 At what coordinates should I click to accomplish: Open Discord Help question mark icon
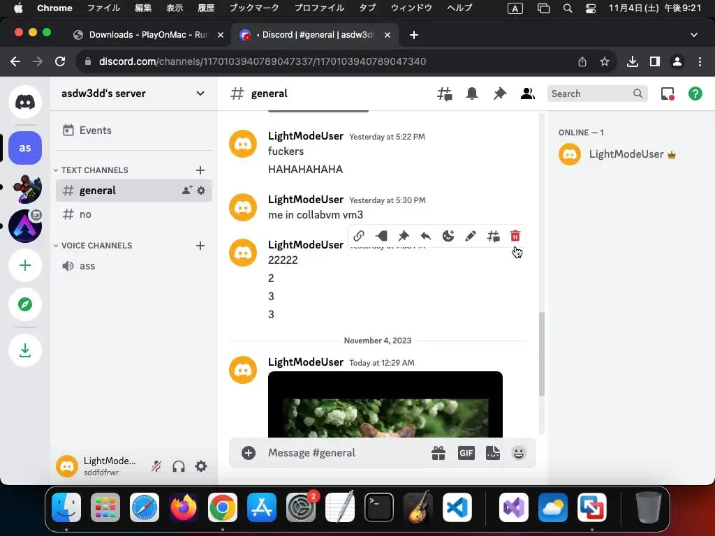695,94
